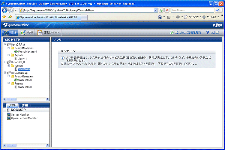Collapse Agents folder under DataGRP_A
The height and width of the screenshot is (150, 225).
[9, 55]
